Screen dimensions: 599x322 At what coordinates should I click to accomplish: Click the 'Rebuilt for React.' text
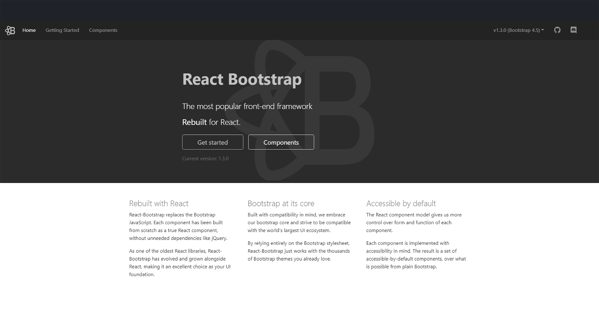211,122
